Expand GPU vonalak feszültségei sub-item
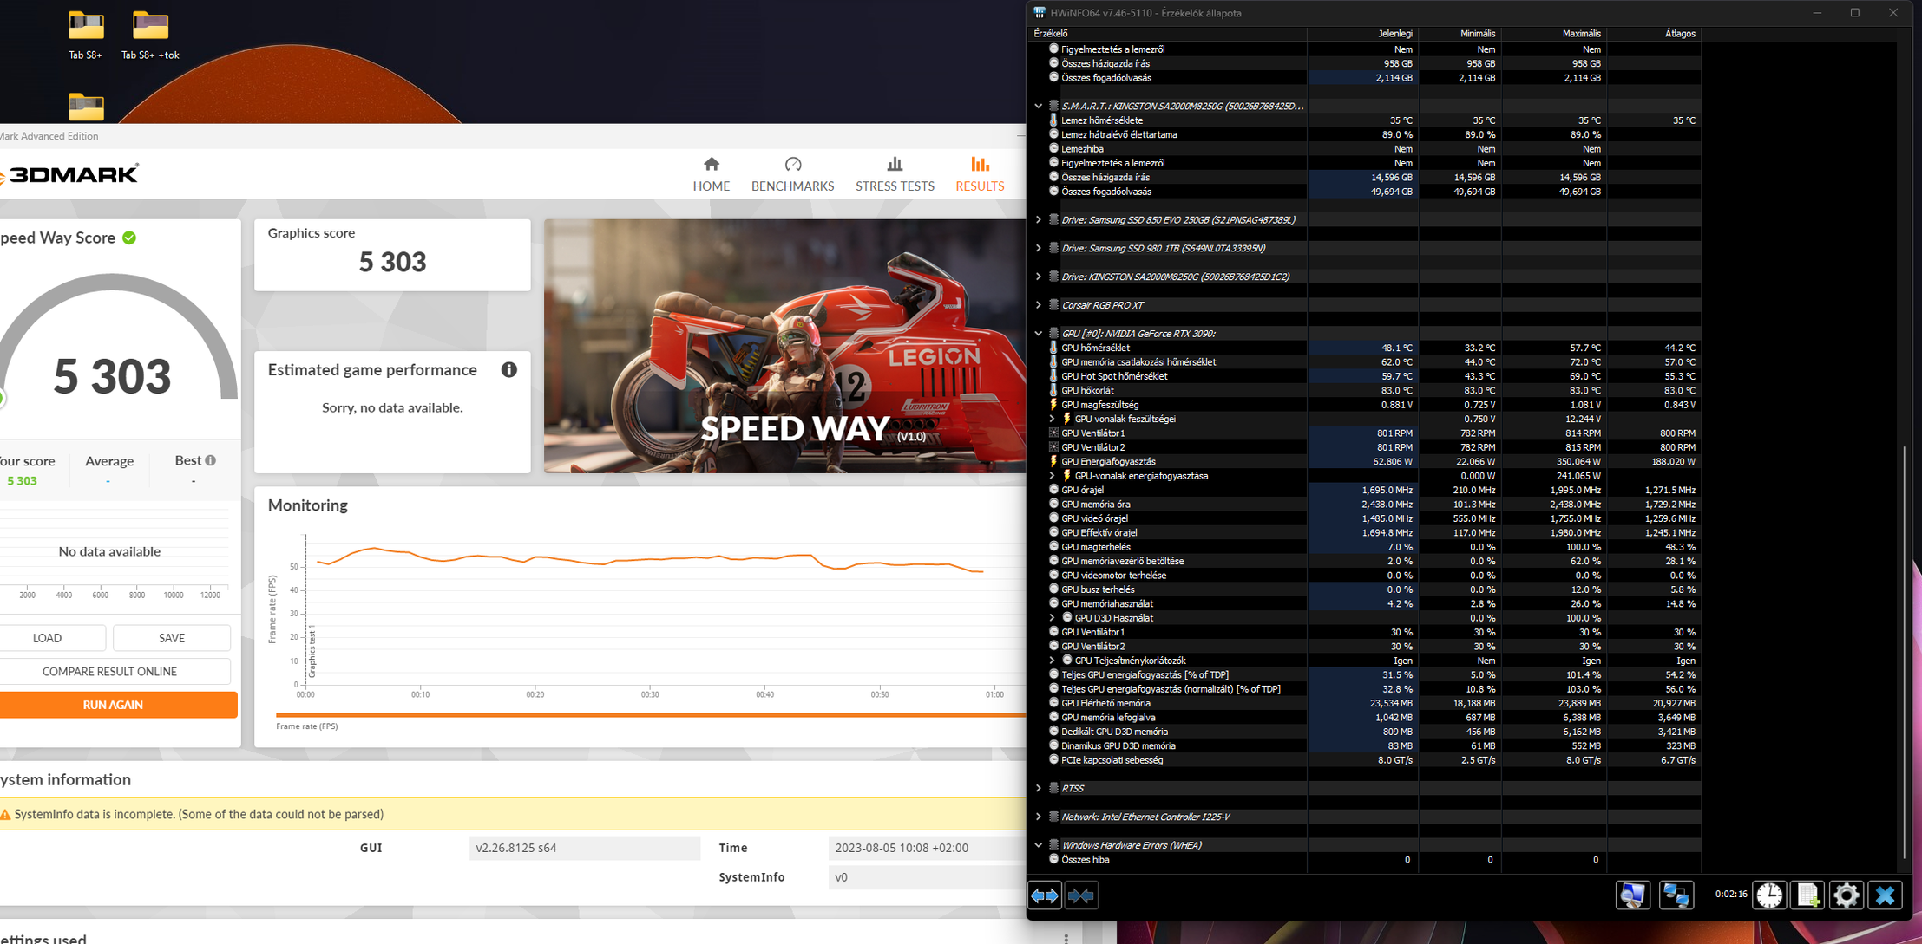The width and height of the screenshot is (1922, 944). tap(1053, 419)
